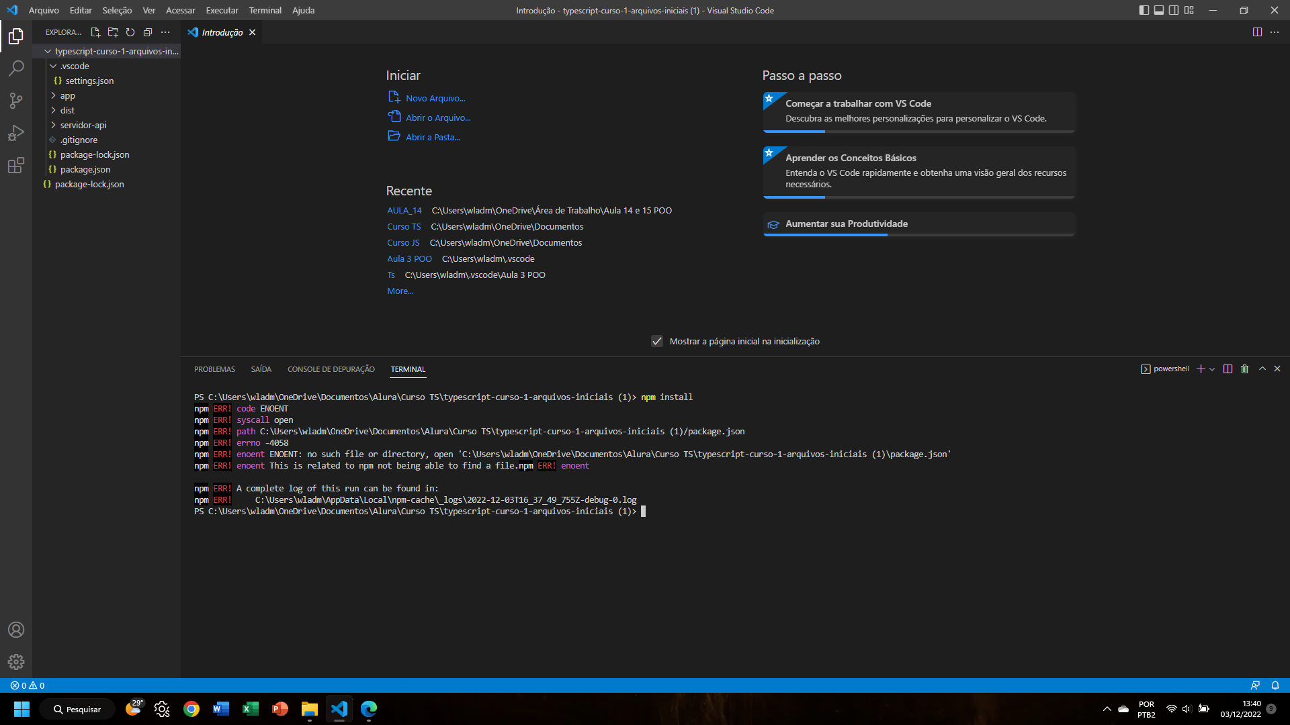Open the terminal launch profile dropdown

tap(1212, 369)
